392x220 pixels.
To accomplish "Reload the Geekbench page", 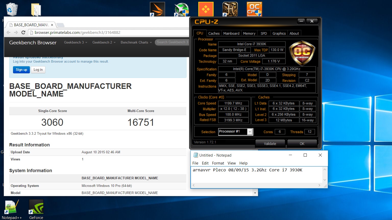I will pyautogui.click(x=23, y=33).
